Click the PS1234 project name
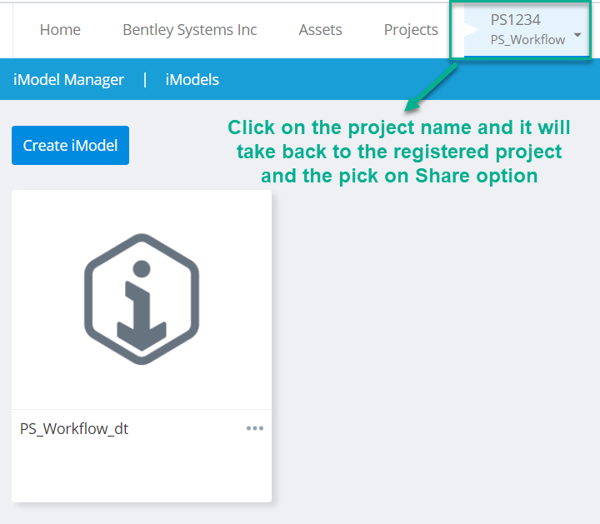The image size is (600, 524). (x=516, y=20)
